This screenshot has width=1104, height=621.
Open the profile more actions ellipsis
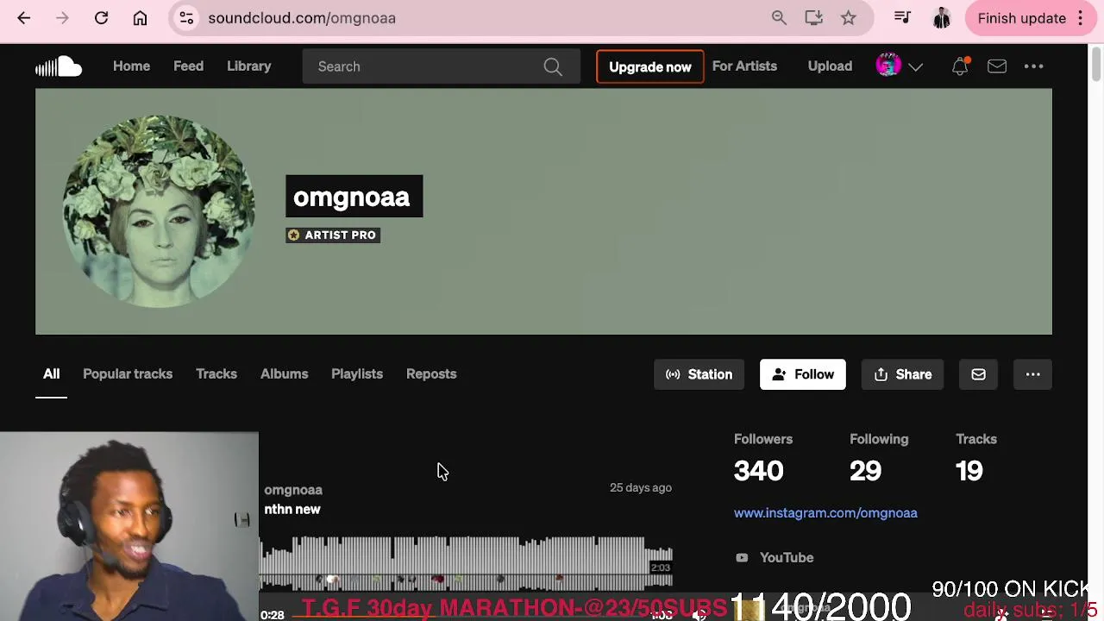(x=1032, y=374)
